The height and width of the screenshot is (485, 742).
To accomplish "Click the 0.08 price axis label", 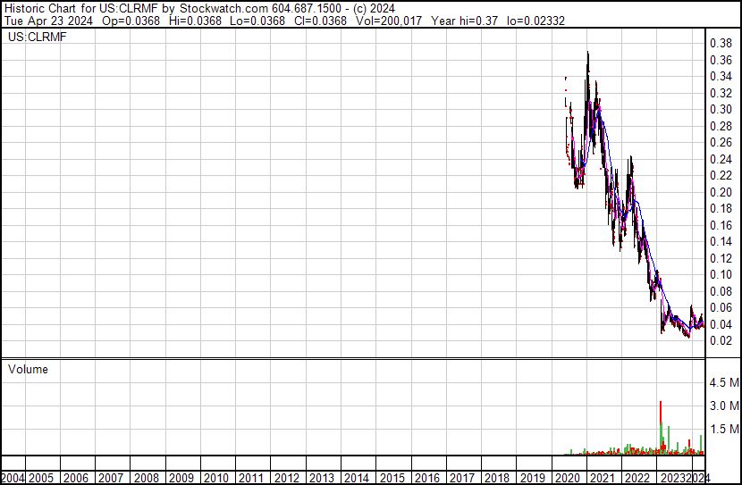I will (x=721, y=292).
